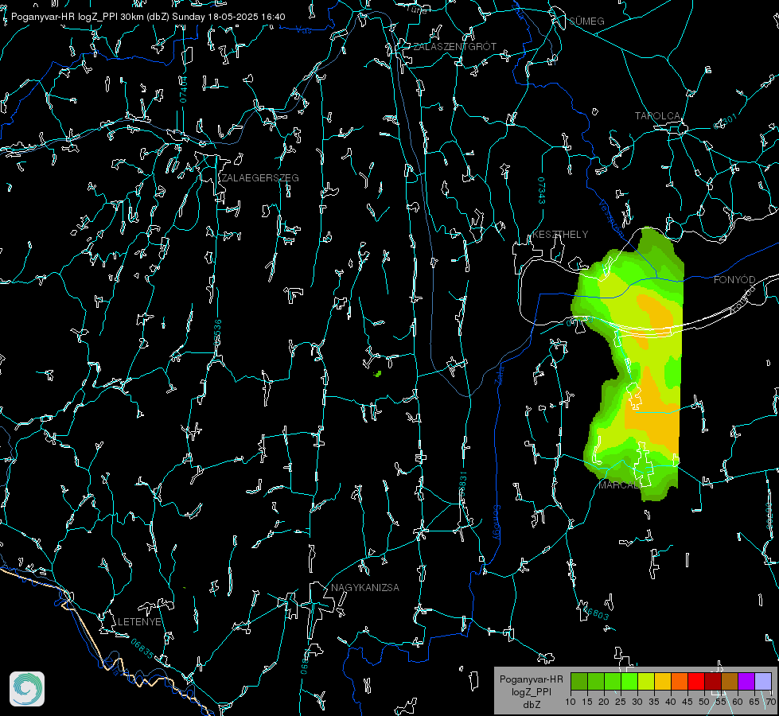The image size is (779, 716).
Task: Click the Somogy county label
Action: click(496, 523)
